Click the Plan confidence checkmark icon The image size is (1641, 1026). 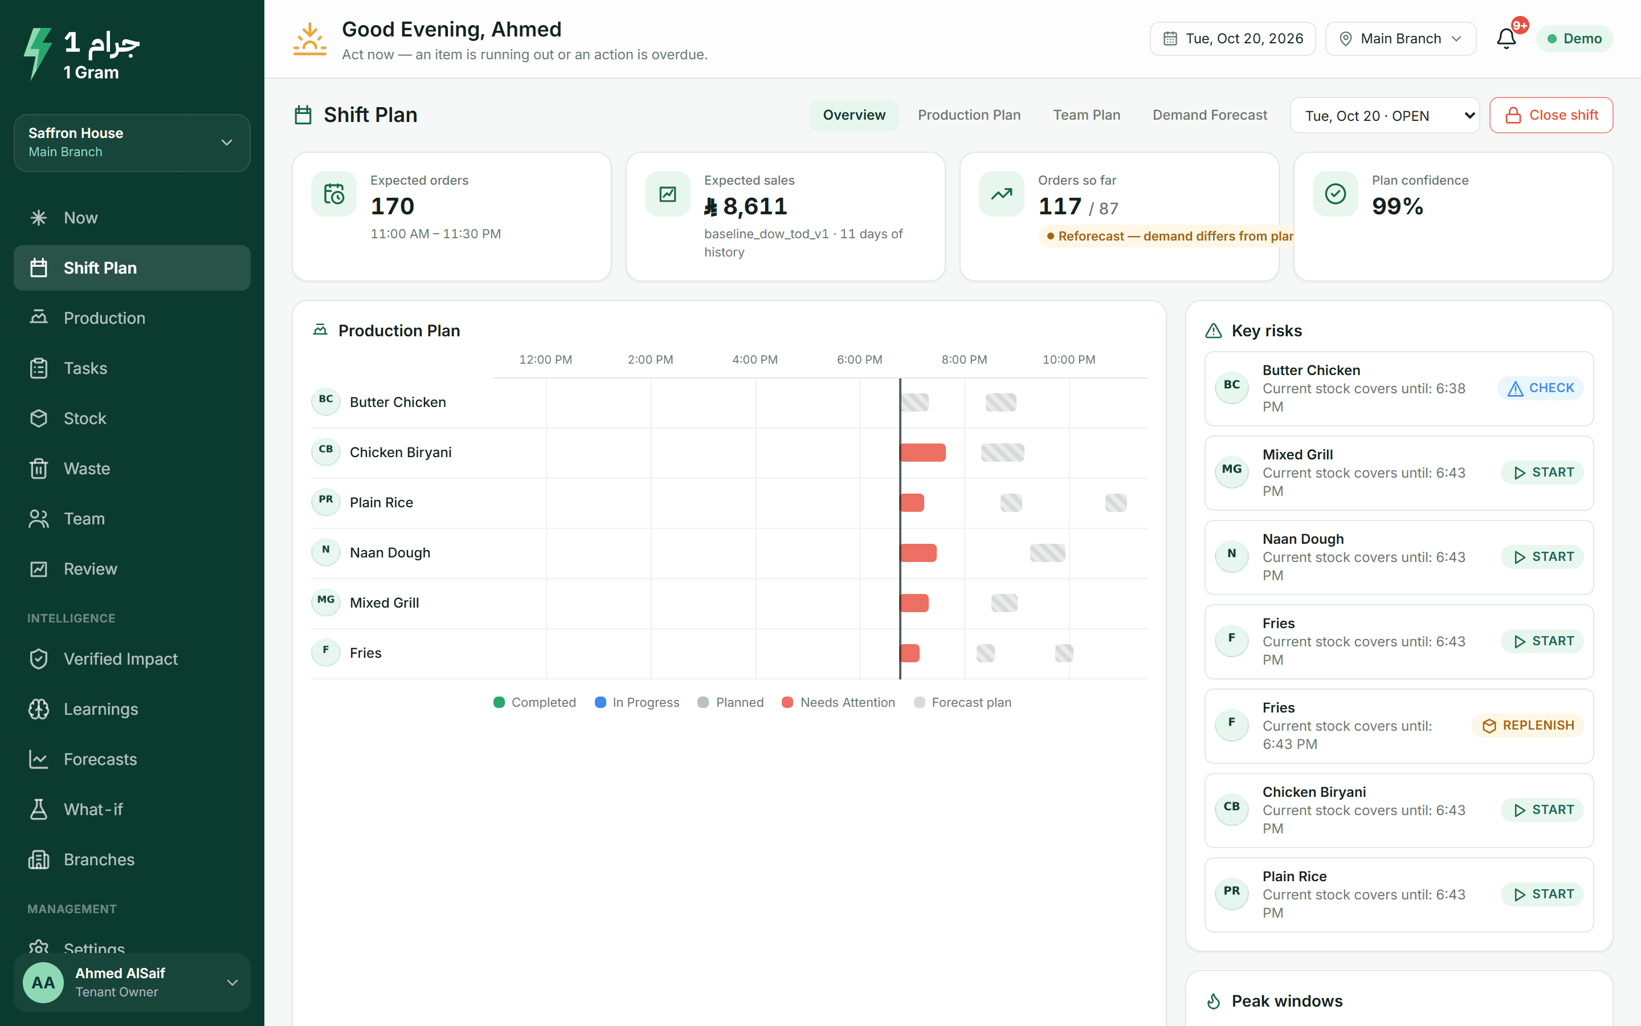1335,194
